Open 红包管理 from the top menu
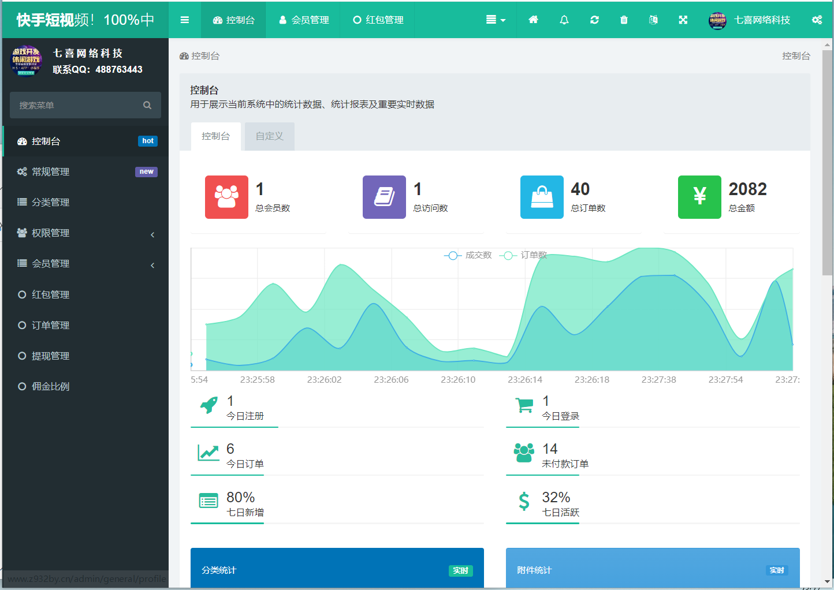This screenshot has height=590, width=834. click(x=377, y=20)
